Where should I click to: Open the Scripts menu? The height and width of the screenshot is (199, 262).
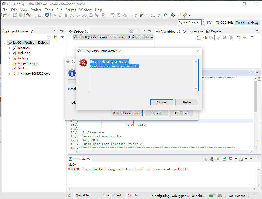[71, 10]
